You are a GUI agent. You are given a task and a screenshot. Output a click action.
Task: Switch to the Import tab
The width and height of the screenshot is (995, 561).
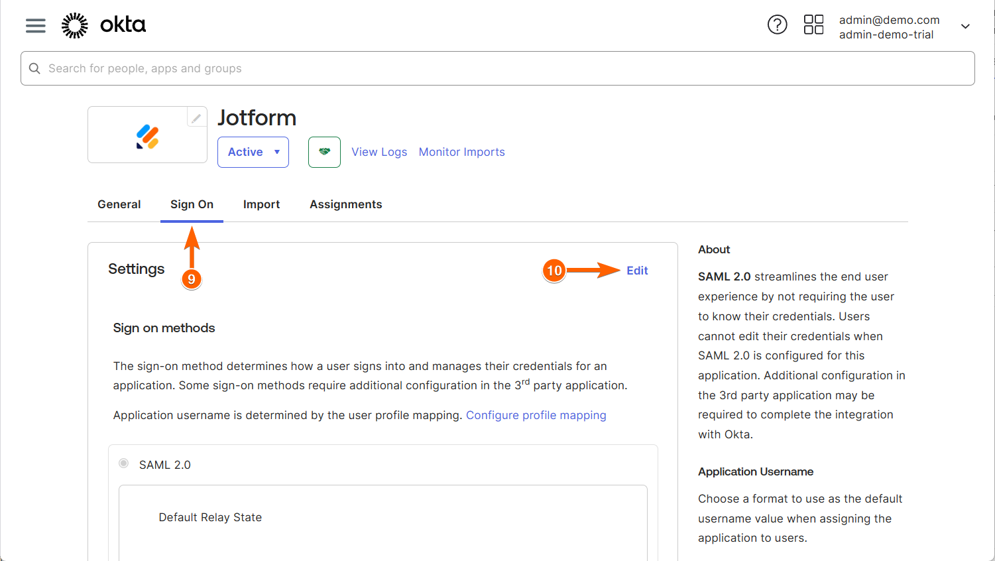click(x=261, y=204)
